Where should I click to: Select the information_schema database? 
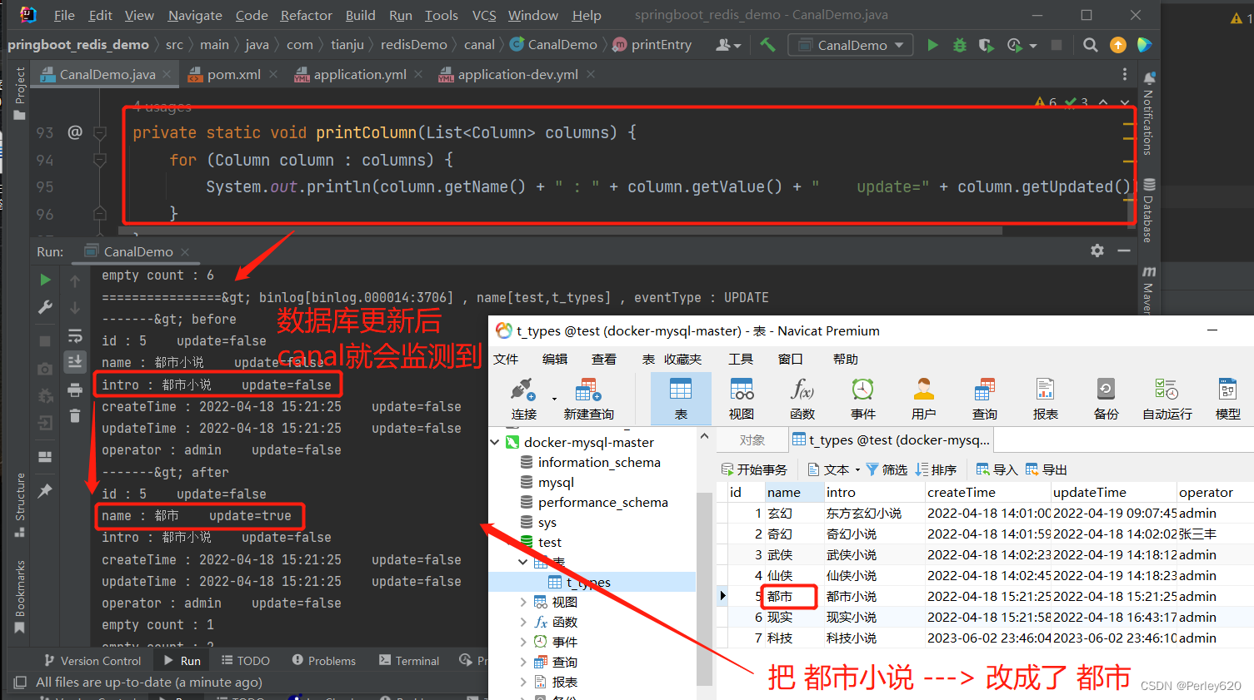pyautogui.click(x=599, y=462)
